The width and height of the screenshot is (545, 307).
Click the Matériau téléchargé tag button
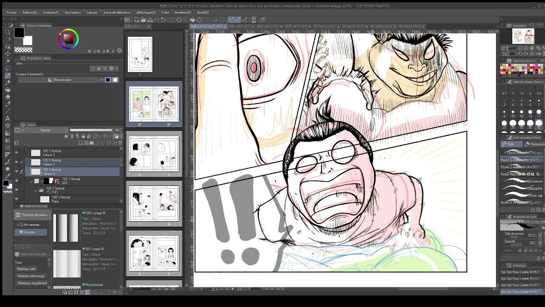[x=31, y=276]
